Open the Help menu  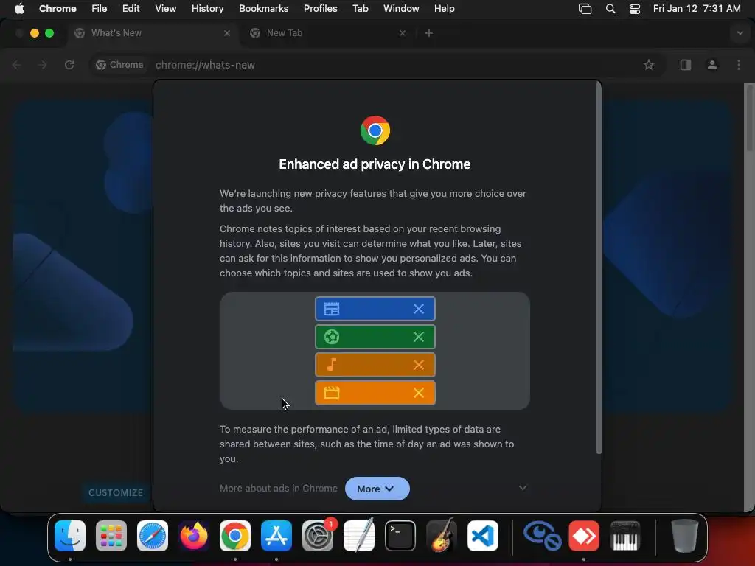tap(444, 9)
